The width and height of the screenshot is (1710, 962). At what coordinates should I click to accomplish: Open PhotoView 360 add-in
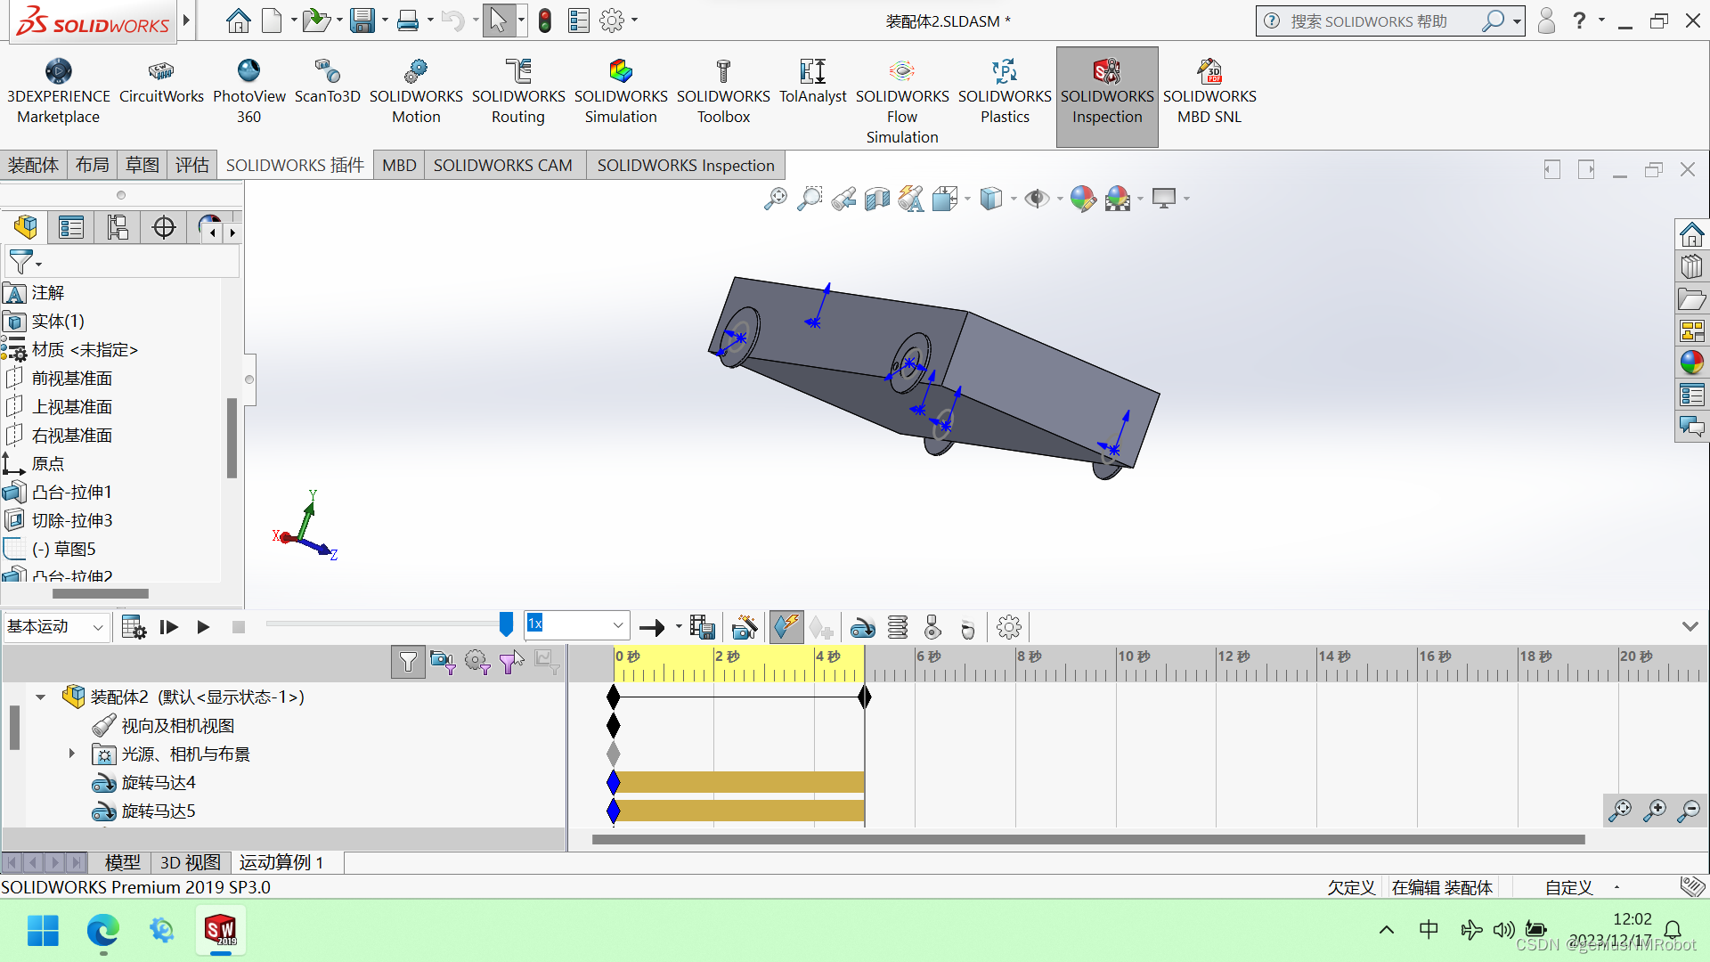249,92
